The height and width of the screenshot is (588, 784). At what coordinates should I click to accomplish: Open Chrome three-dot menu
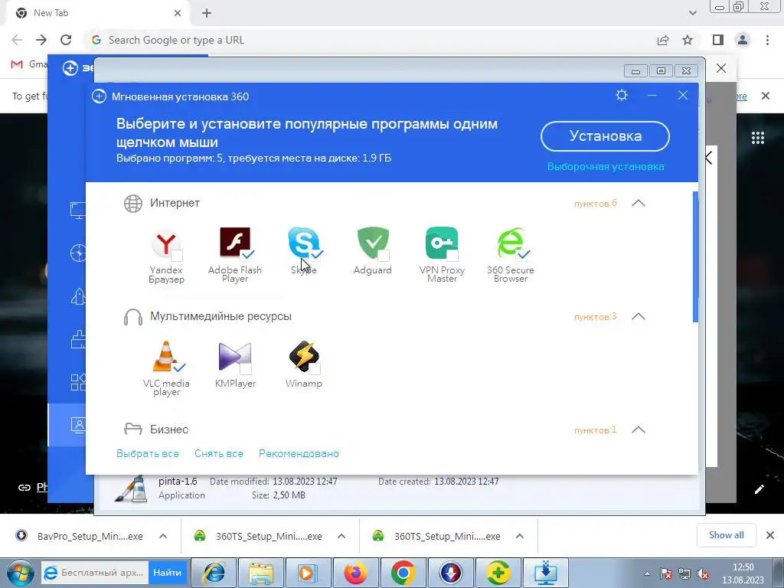click(x=767, y=40)
